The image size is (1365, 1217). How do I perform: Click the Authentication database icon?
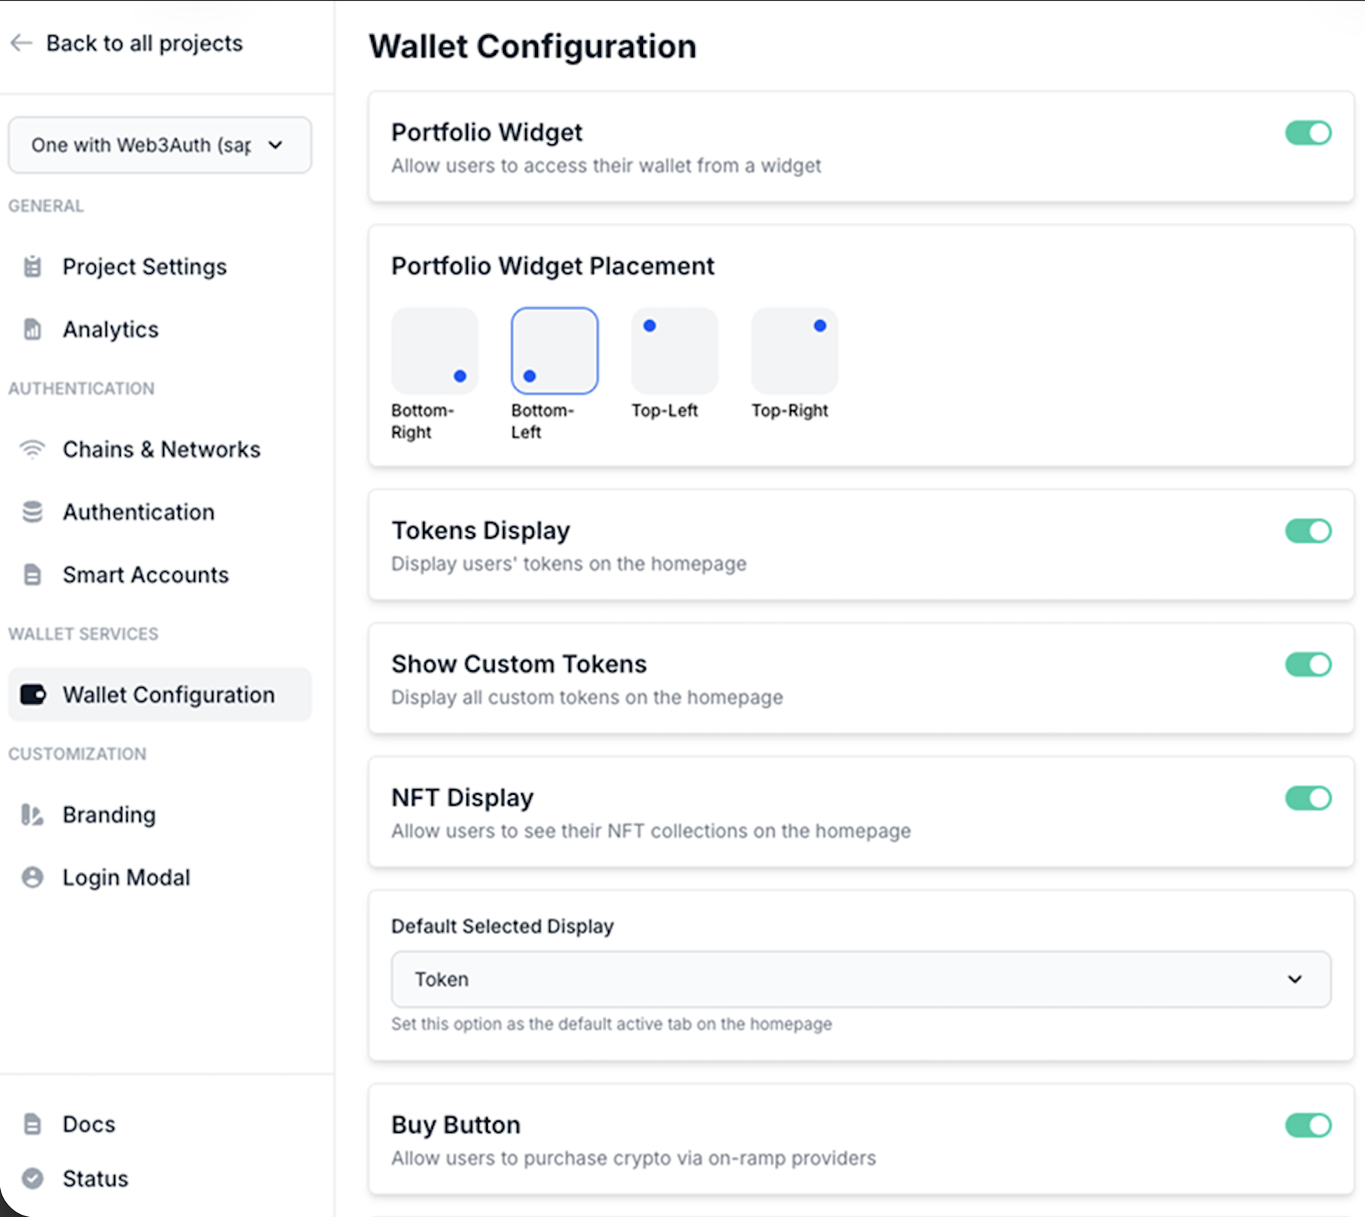click(31, 512)
